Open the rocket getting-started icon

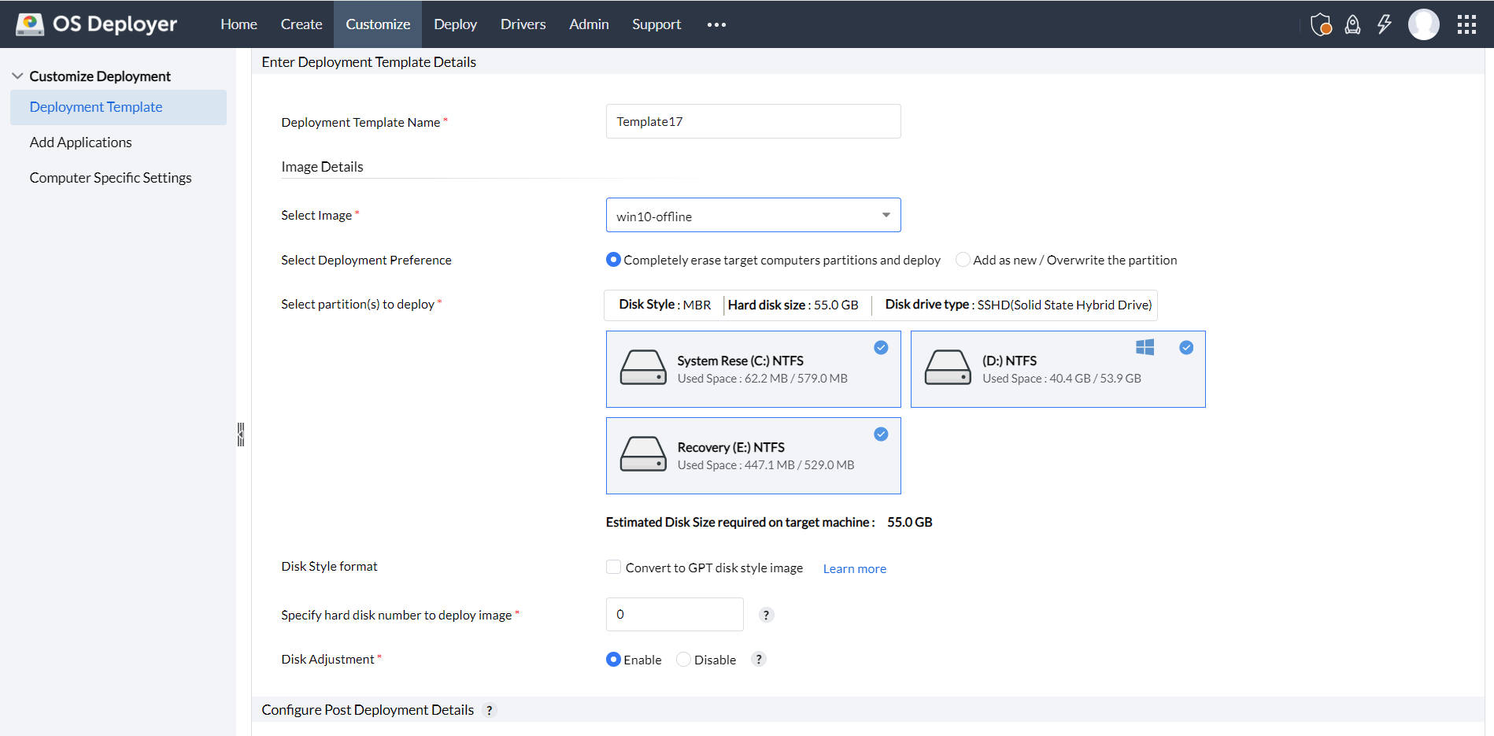click(x=1352, y=24)
